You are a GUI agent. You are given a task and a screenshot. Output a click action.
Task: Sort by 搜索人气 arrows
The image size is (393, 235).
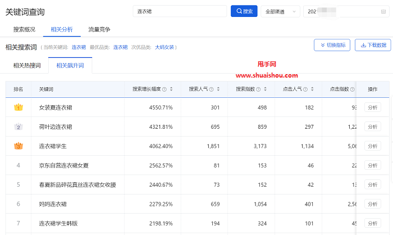(x=218, y=89)
